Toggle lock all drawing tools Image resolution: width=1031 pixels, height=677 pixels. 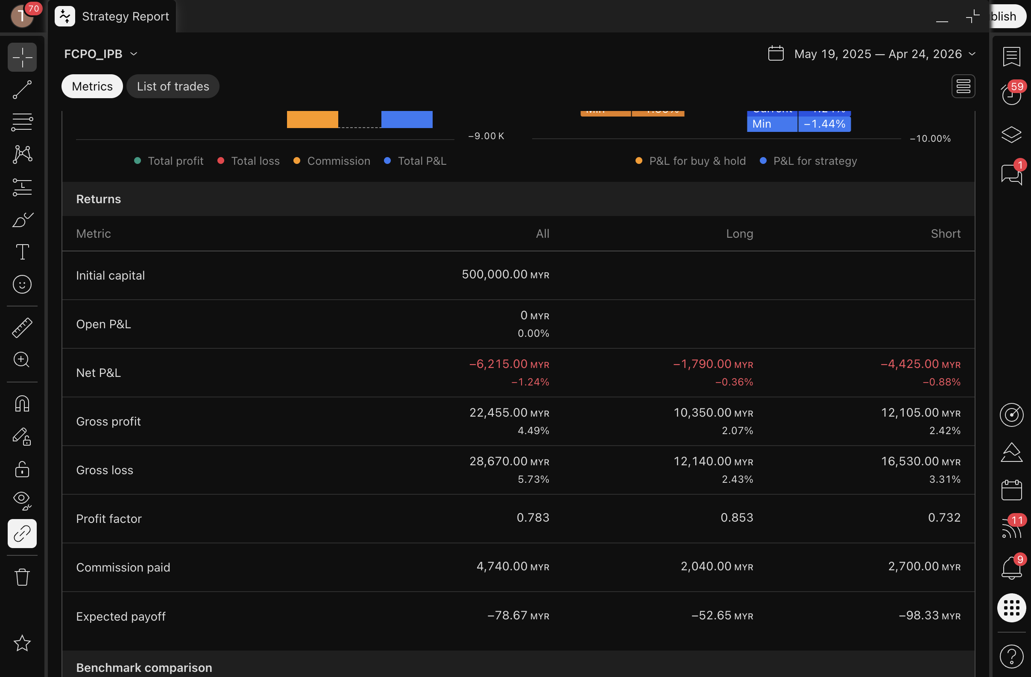22,469
